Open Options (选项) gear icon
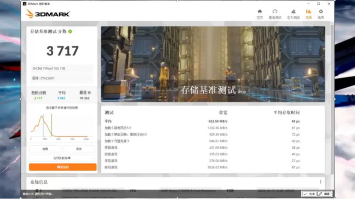This screenshot has height=199, width=355. point(321,13)
